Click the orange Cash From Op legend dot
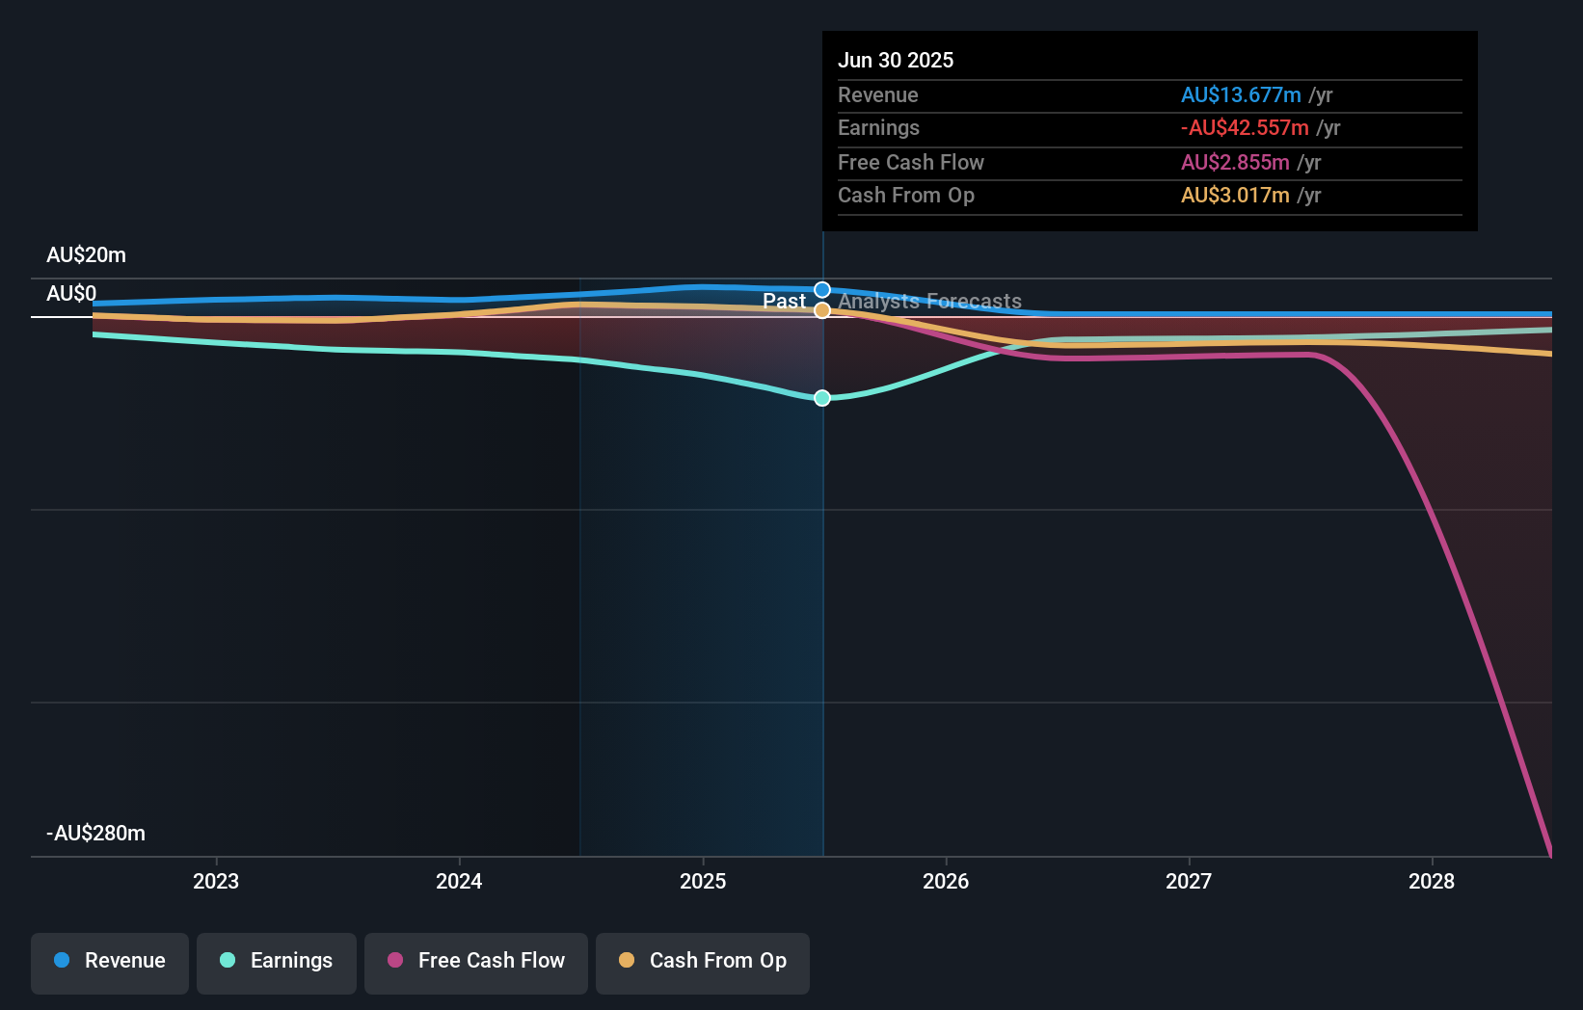This screenshot has width=1583, height=1010. pos(628,961)
